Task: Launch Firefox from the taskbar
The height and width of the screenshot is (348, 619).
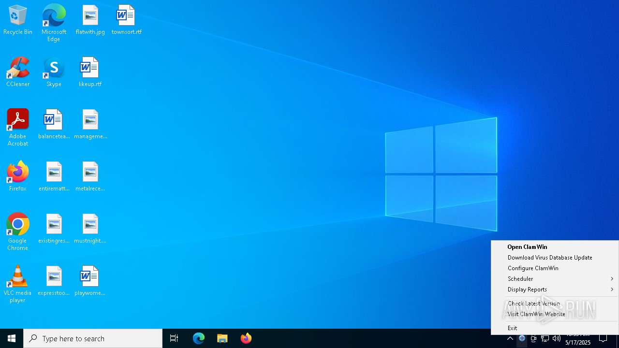Action: point(246,338)
